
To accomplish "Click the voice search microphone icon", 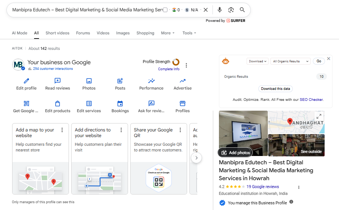I will click(219, 10).
